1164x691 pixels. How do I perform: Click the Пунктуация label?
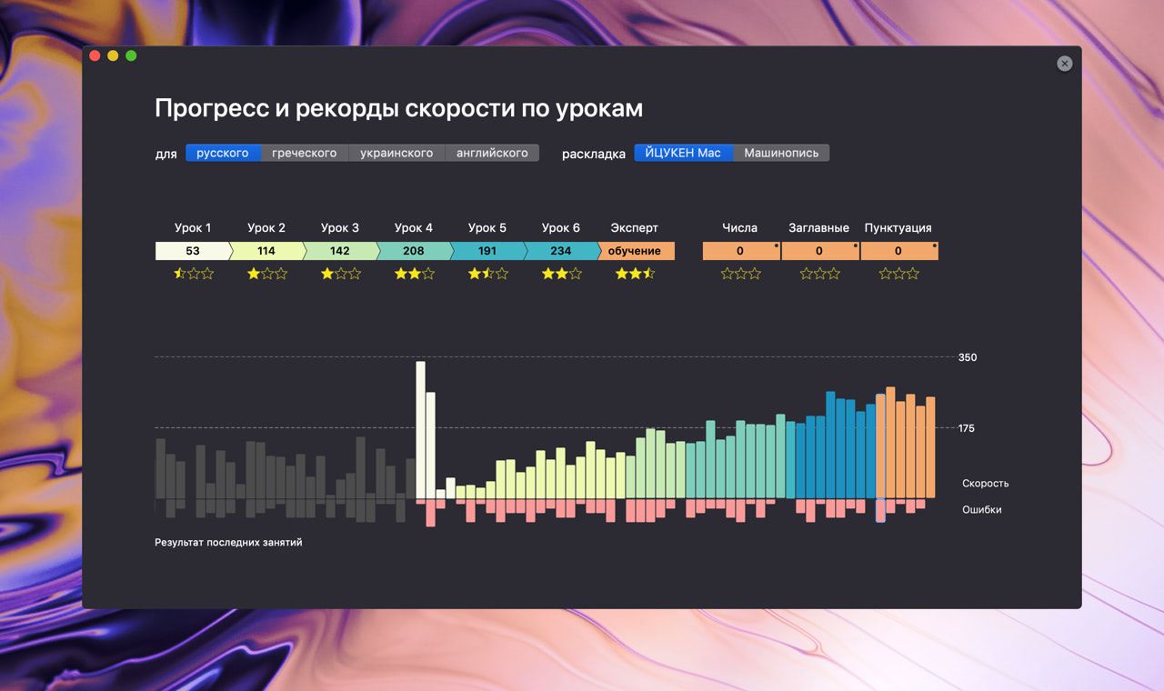pyautogui.click(x=898, y=228)
